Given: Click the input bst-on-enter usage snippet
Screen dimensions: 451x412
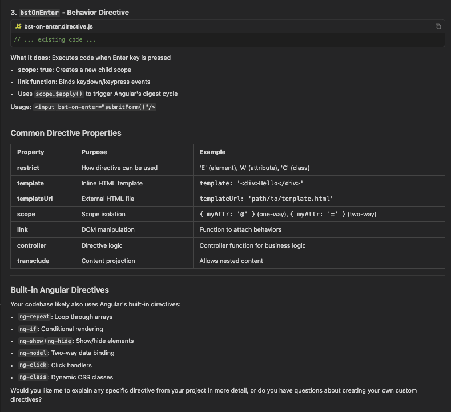Looking at the screenshot, I should pyautogui.click(x=95, y=107).
